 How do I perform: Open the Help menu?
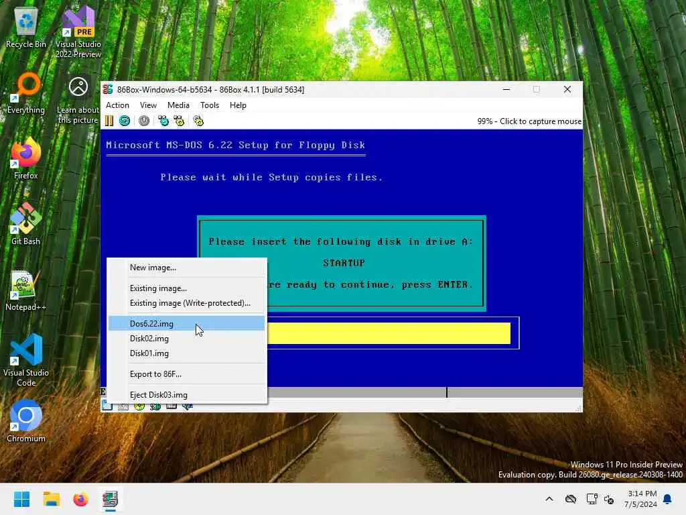click(238, 105)
